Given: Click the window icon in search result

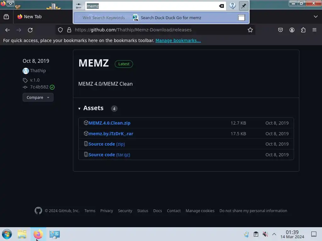Looking at the screenshot, I should click(x=241, y=18).
